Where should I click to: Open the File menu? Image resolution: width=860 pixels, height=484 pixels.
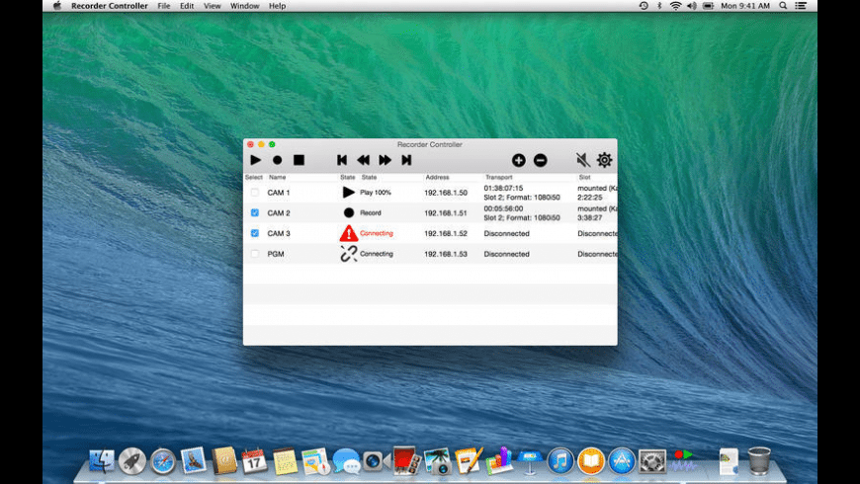point(163,6)
